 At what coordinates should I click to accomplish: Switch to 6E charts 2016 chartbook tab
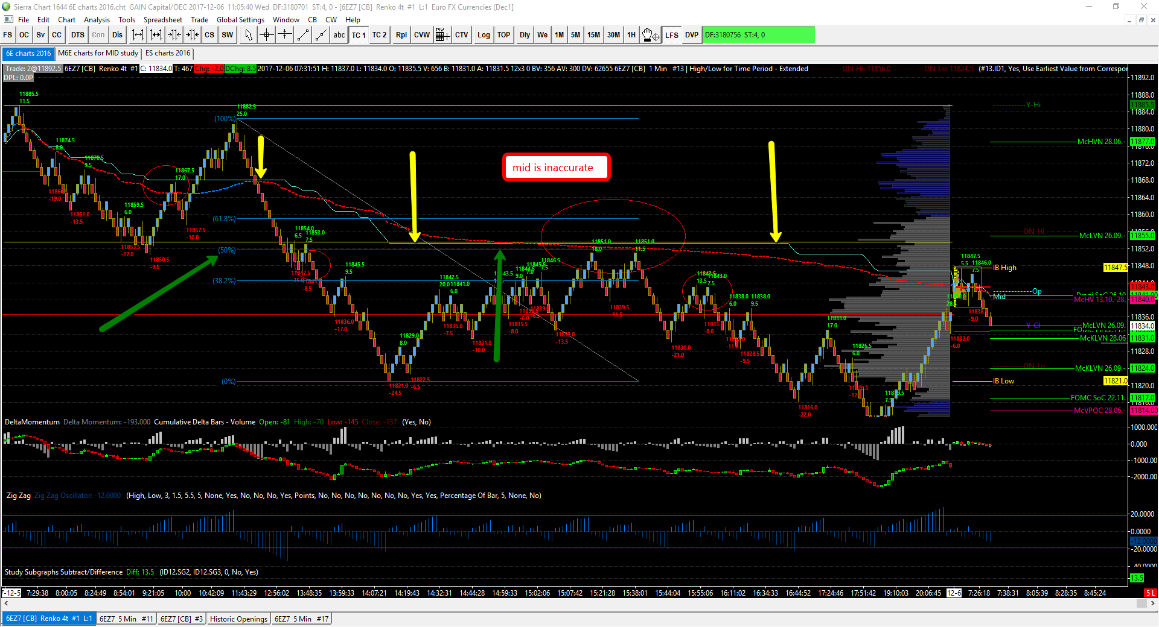pos(28,54)
